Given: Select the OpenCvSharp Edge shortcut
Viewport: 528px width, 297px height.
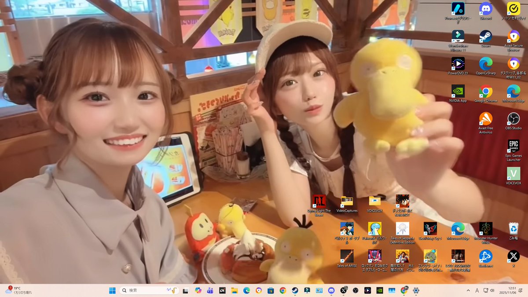Looking at the screenshot, I should [486, 66].
